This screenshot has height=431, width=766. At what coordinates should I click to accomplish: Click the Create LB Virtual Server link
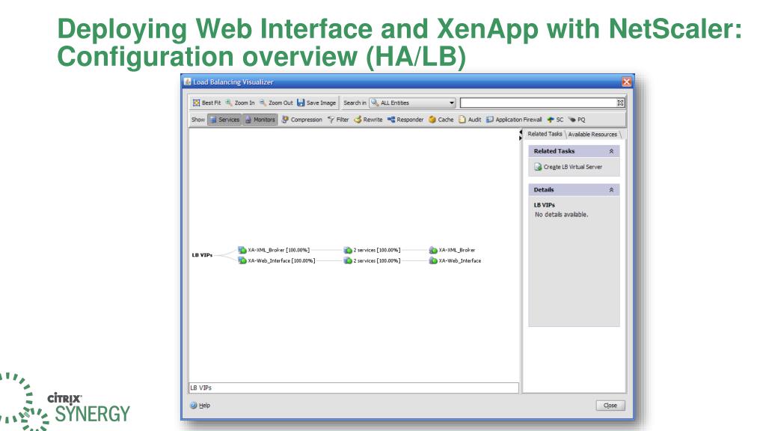[573, 167]
